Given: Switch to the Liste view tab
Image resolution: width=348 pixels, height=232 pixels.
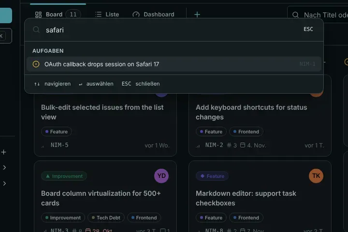Looking at the screenshot, I should click(107, 14).
